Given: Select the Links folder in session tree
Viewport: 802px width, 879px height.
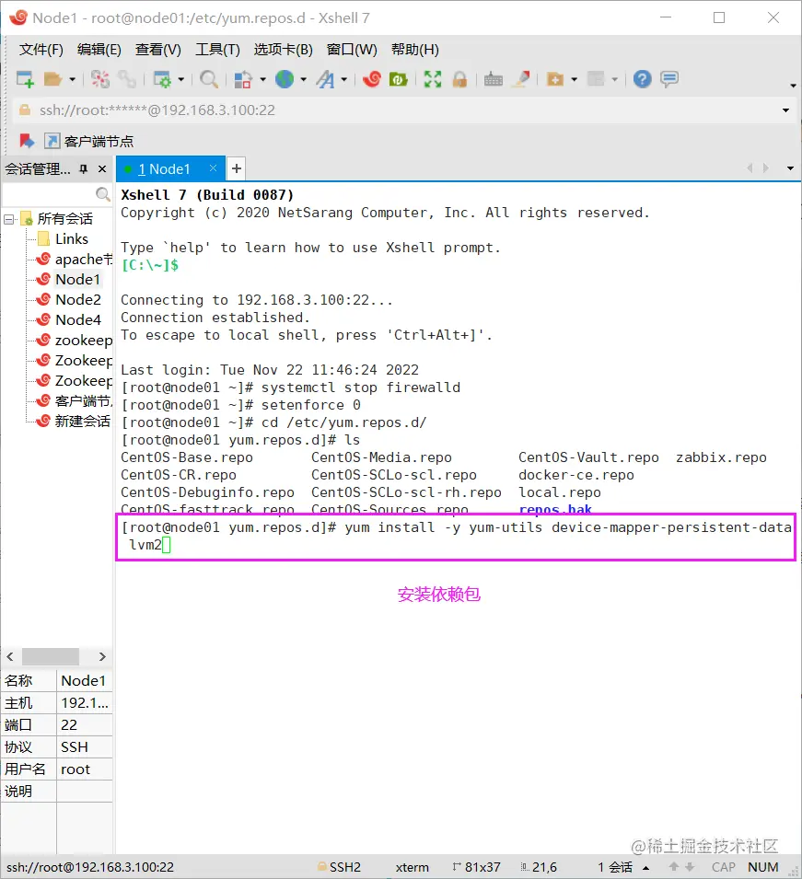Looking at the screenshot, I should click(71, 239).
